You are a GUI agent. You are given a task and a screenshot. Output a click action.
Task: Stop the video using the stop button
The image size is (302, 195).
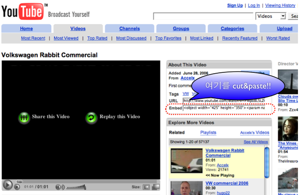pyautogui.click(x=17, y=187)
